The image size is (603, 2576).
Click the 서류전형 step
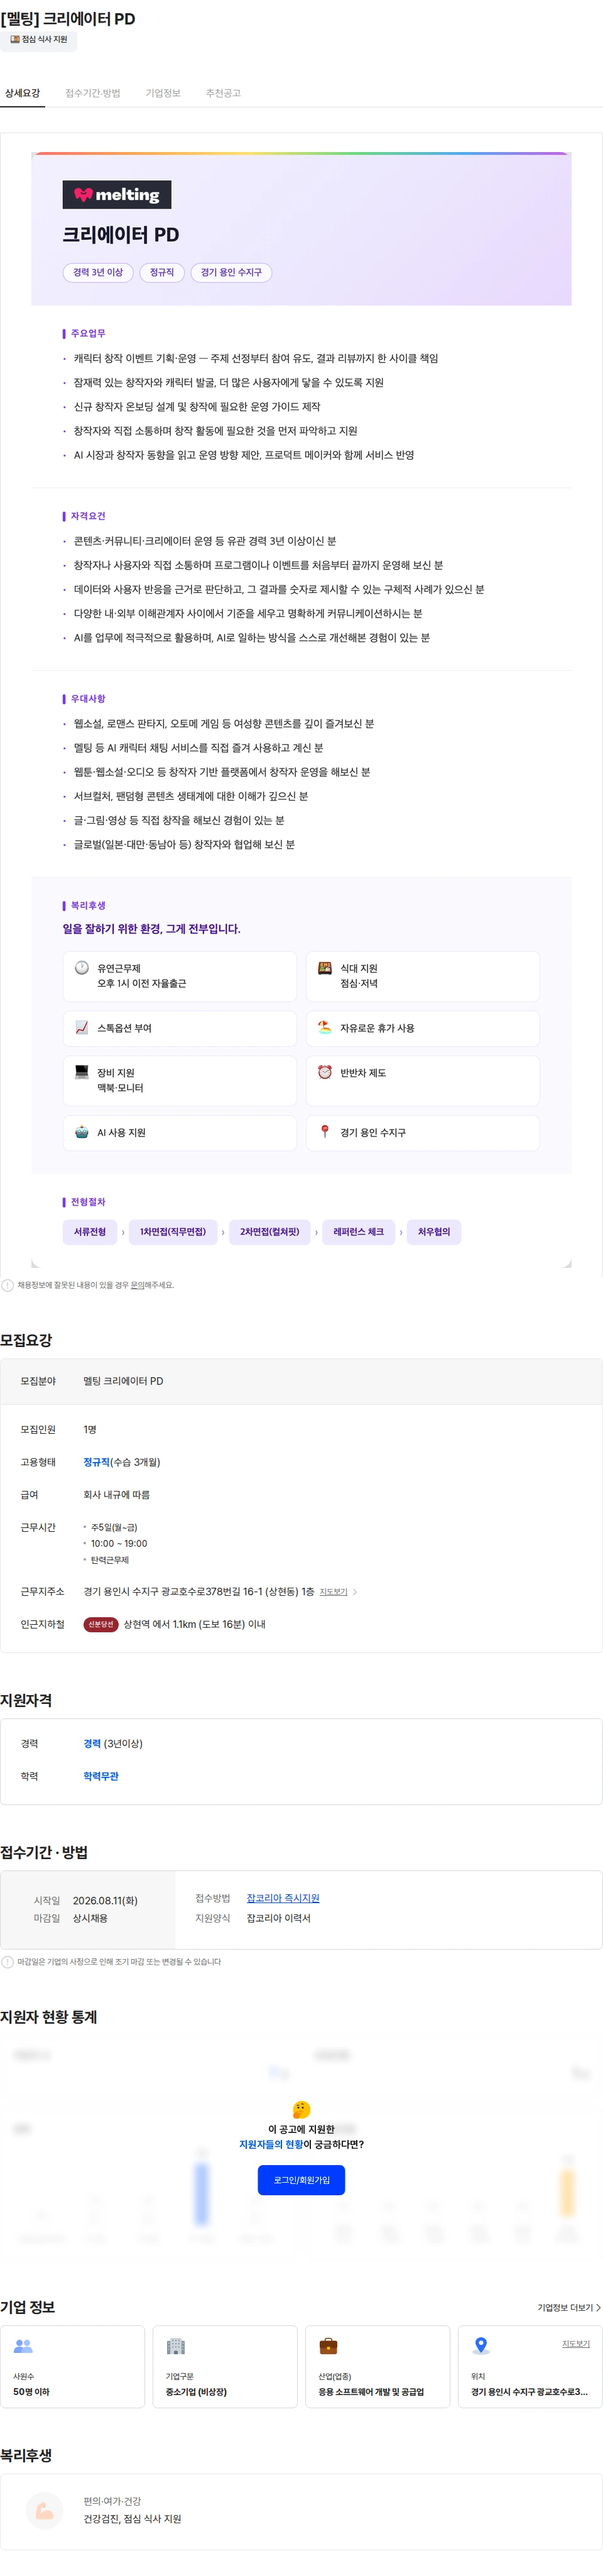point(90,1232)
